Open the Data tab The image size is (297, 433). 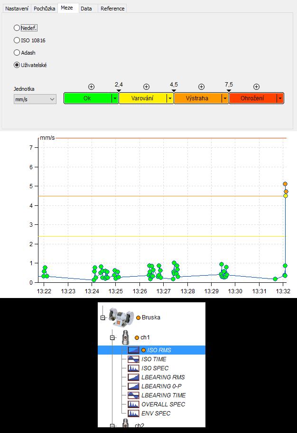tap(86, 9)
